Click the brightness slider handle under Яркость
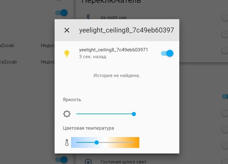The width and height of the screenshot is (228, 164). pyautogui.click(x=134, y=114)
